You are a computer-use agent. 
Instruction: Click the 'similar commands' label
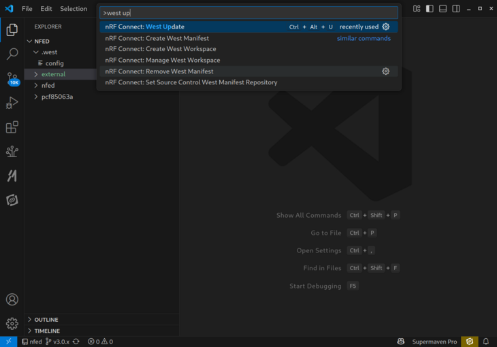pyautogui.click(x=364, y=38)
